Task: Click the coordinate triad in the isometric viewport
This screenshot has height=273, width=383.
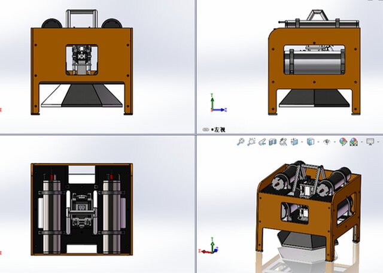Action: pos(210,245)
